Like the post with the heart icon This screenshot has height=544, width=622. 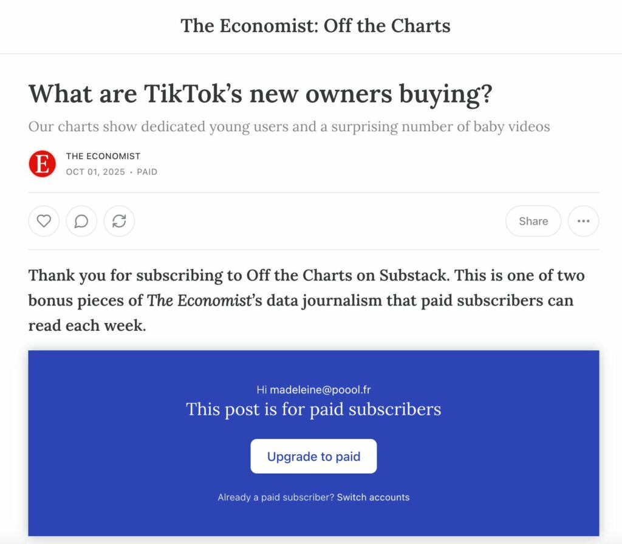point(44,221)
